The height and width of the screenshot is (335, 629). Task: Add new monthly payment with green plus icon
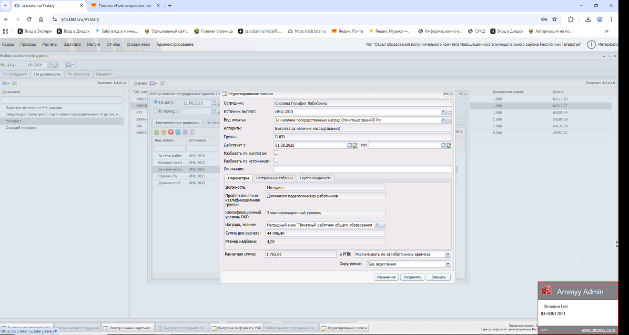point(157,131)
